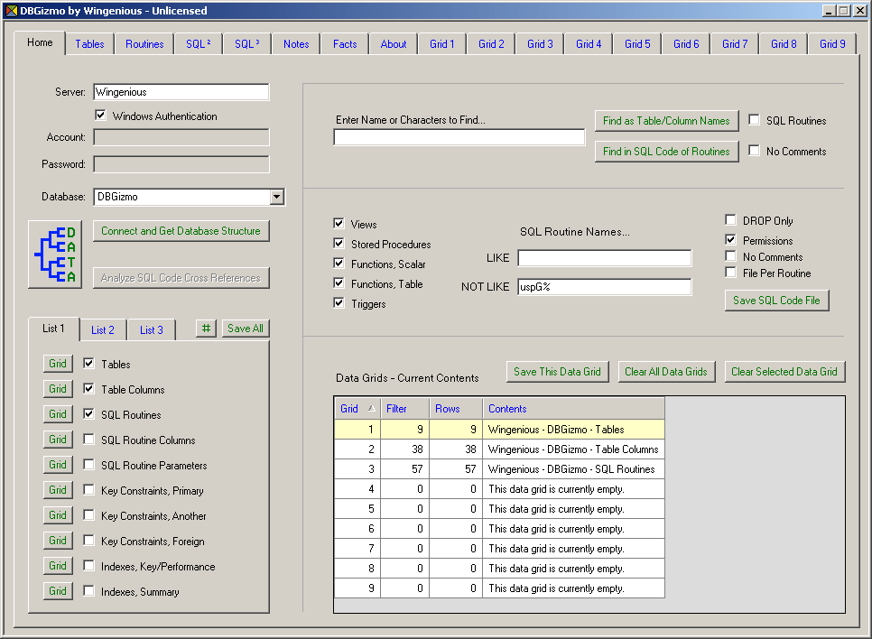Open the Routines tab
The image size is (872, 639).
pos(144,44)
